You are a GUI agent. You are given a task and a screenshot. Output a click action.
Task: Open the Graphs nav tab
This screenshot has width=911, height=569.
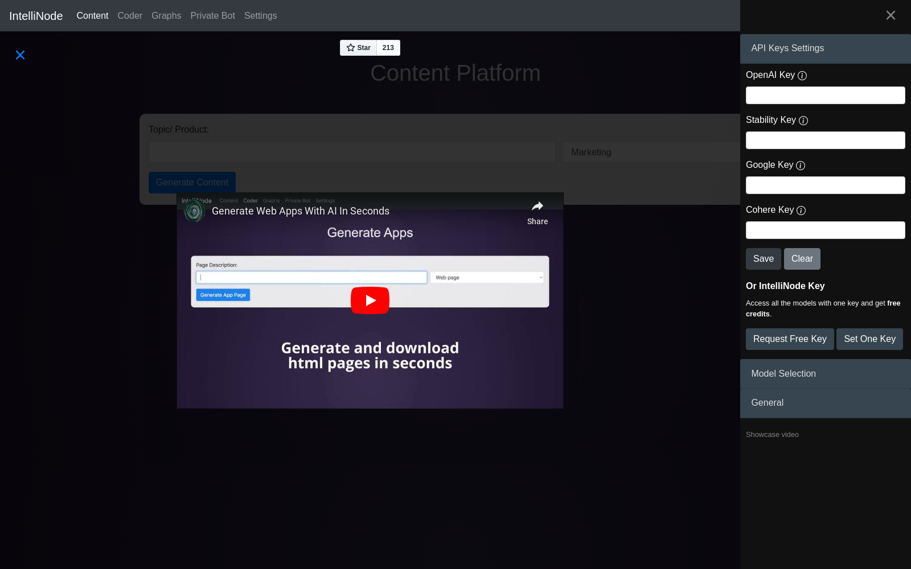(166, 16)
